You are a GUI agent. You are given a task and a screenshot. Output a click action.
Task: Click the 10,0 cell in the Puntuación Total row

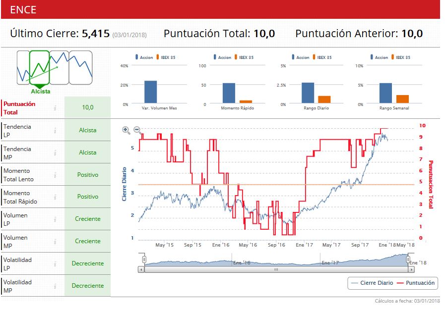tap(88, 107)
